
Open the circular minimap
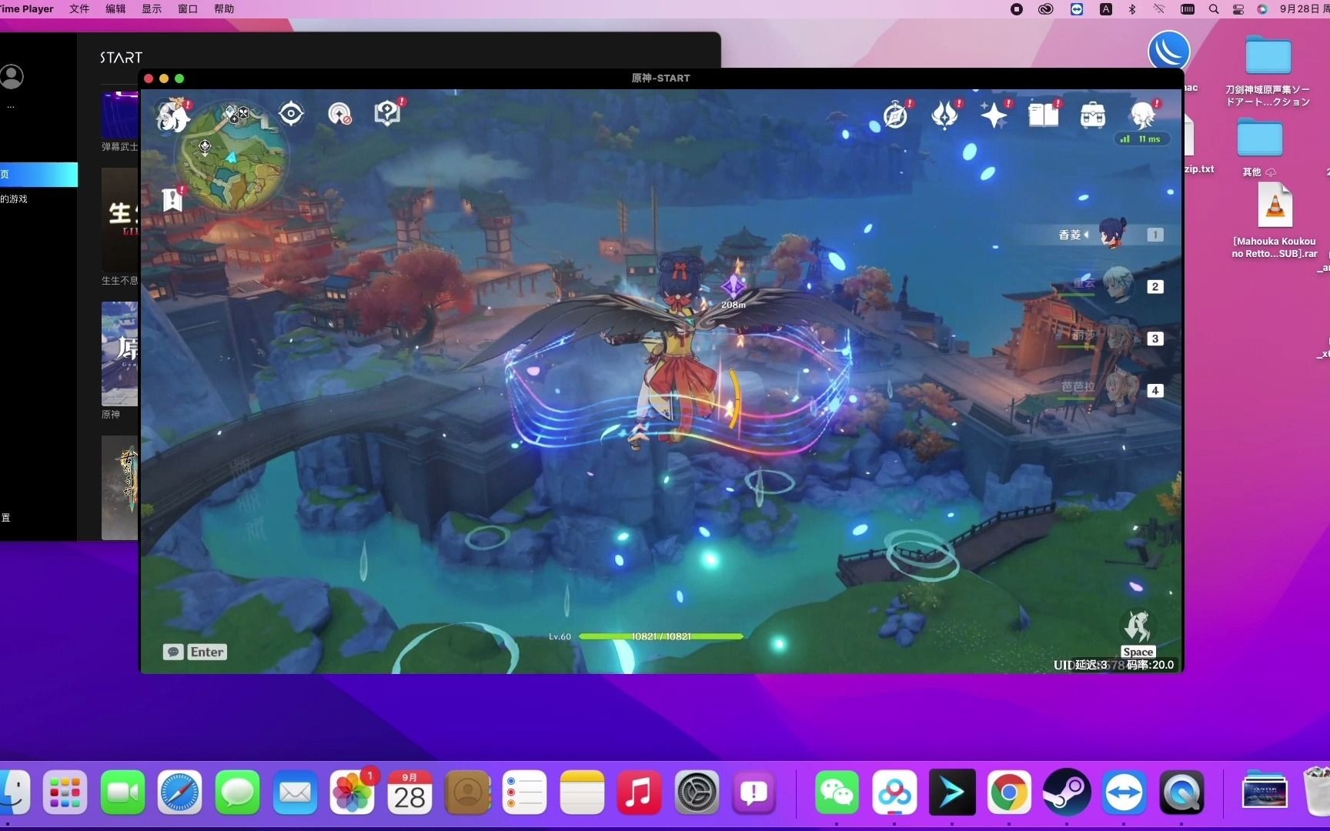click(232, 157)
